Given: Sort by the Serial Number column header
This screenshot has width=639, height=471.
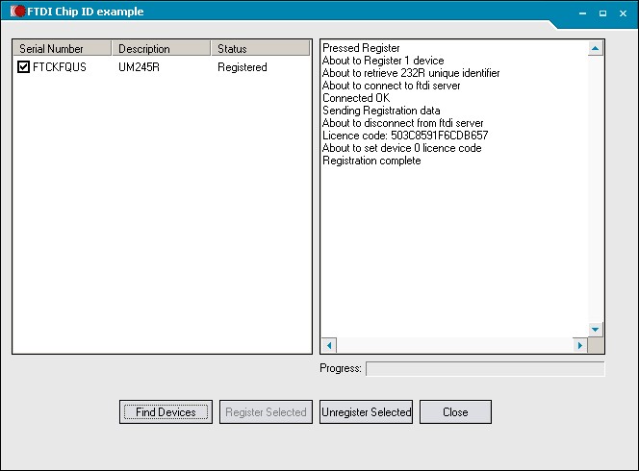Looking at the screenshot, I should coord(62,49).
